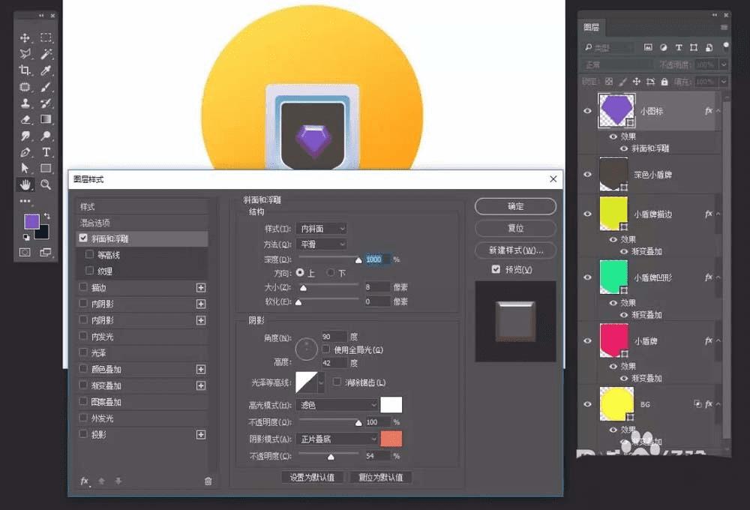Collapse effects of the 小图标 layer
The width and height of the screenshot is (750, 510).
[x=718, y=111]
